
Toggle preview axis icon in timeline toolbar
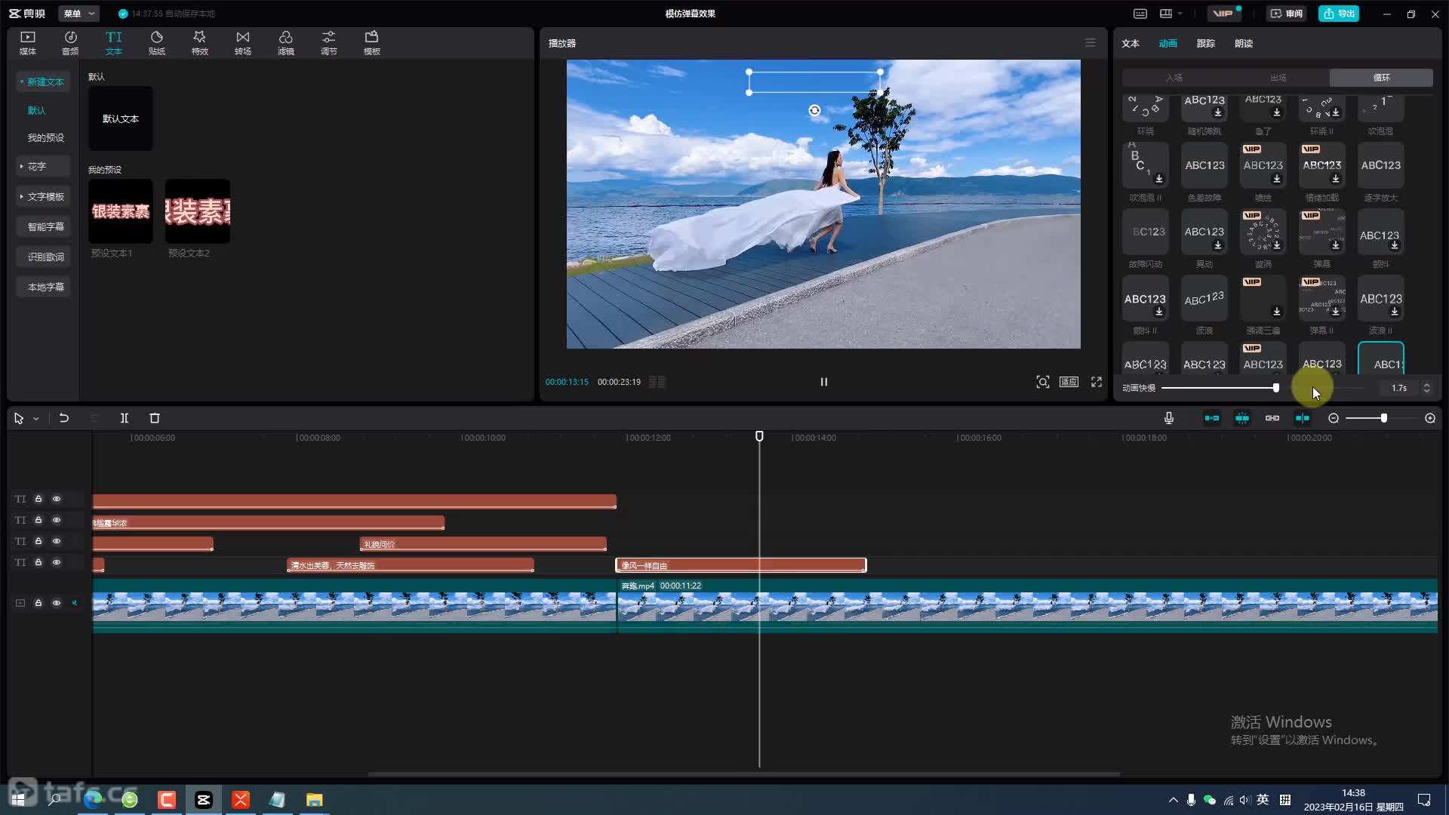pos(1303,418)
